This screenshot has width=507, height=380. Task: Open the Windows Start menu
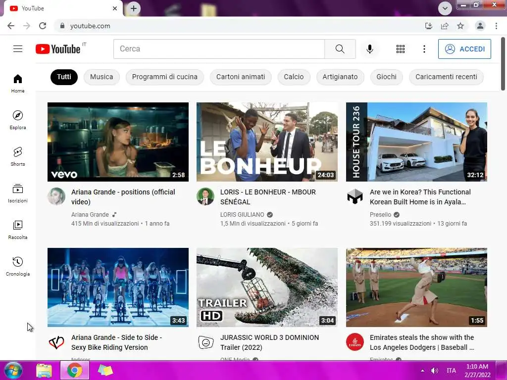[x=12, y=370]
